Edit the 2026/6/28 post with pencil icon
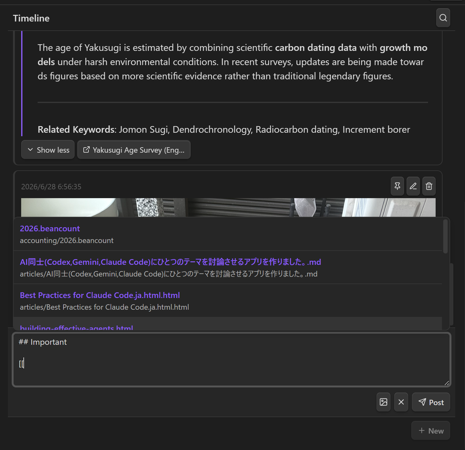 [x=413, y=186]
